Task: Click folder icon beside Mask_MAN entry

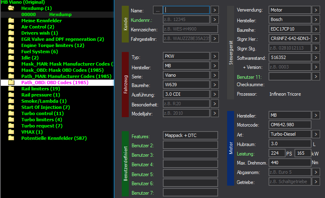Action: [x=11, y=64]
